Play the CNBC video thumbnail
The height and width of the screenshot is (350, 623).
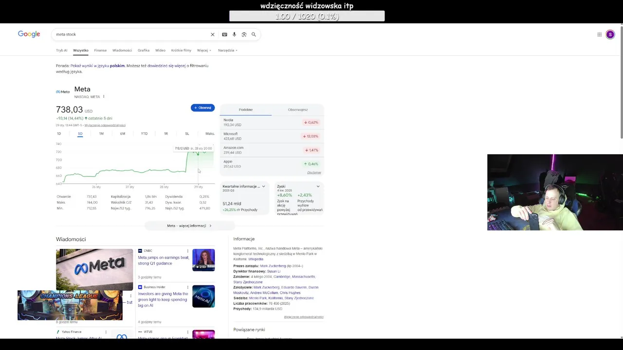coord(203,260)
